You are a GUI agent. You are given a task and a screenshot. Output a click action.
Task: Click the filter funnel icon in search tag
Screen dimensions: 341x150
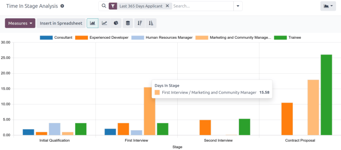click(113, 6)
